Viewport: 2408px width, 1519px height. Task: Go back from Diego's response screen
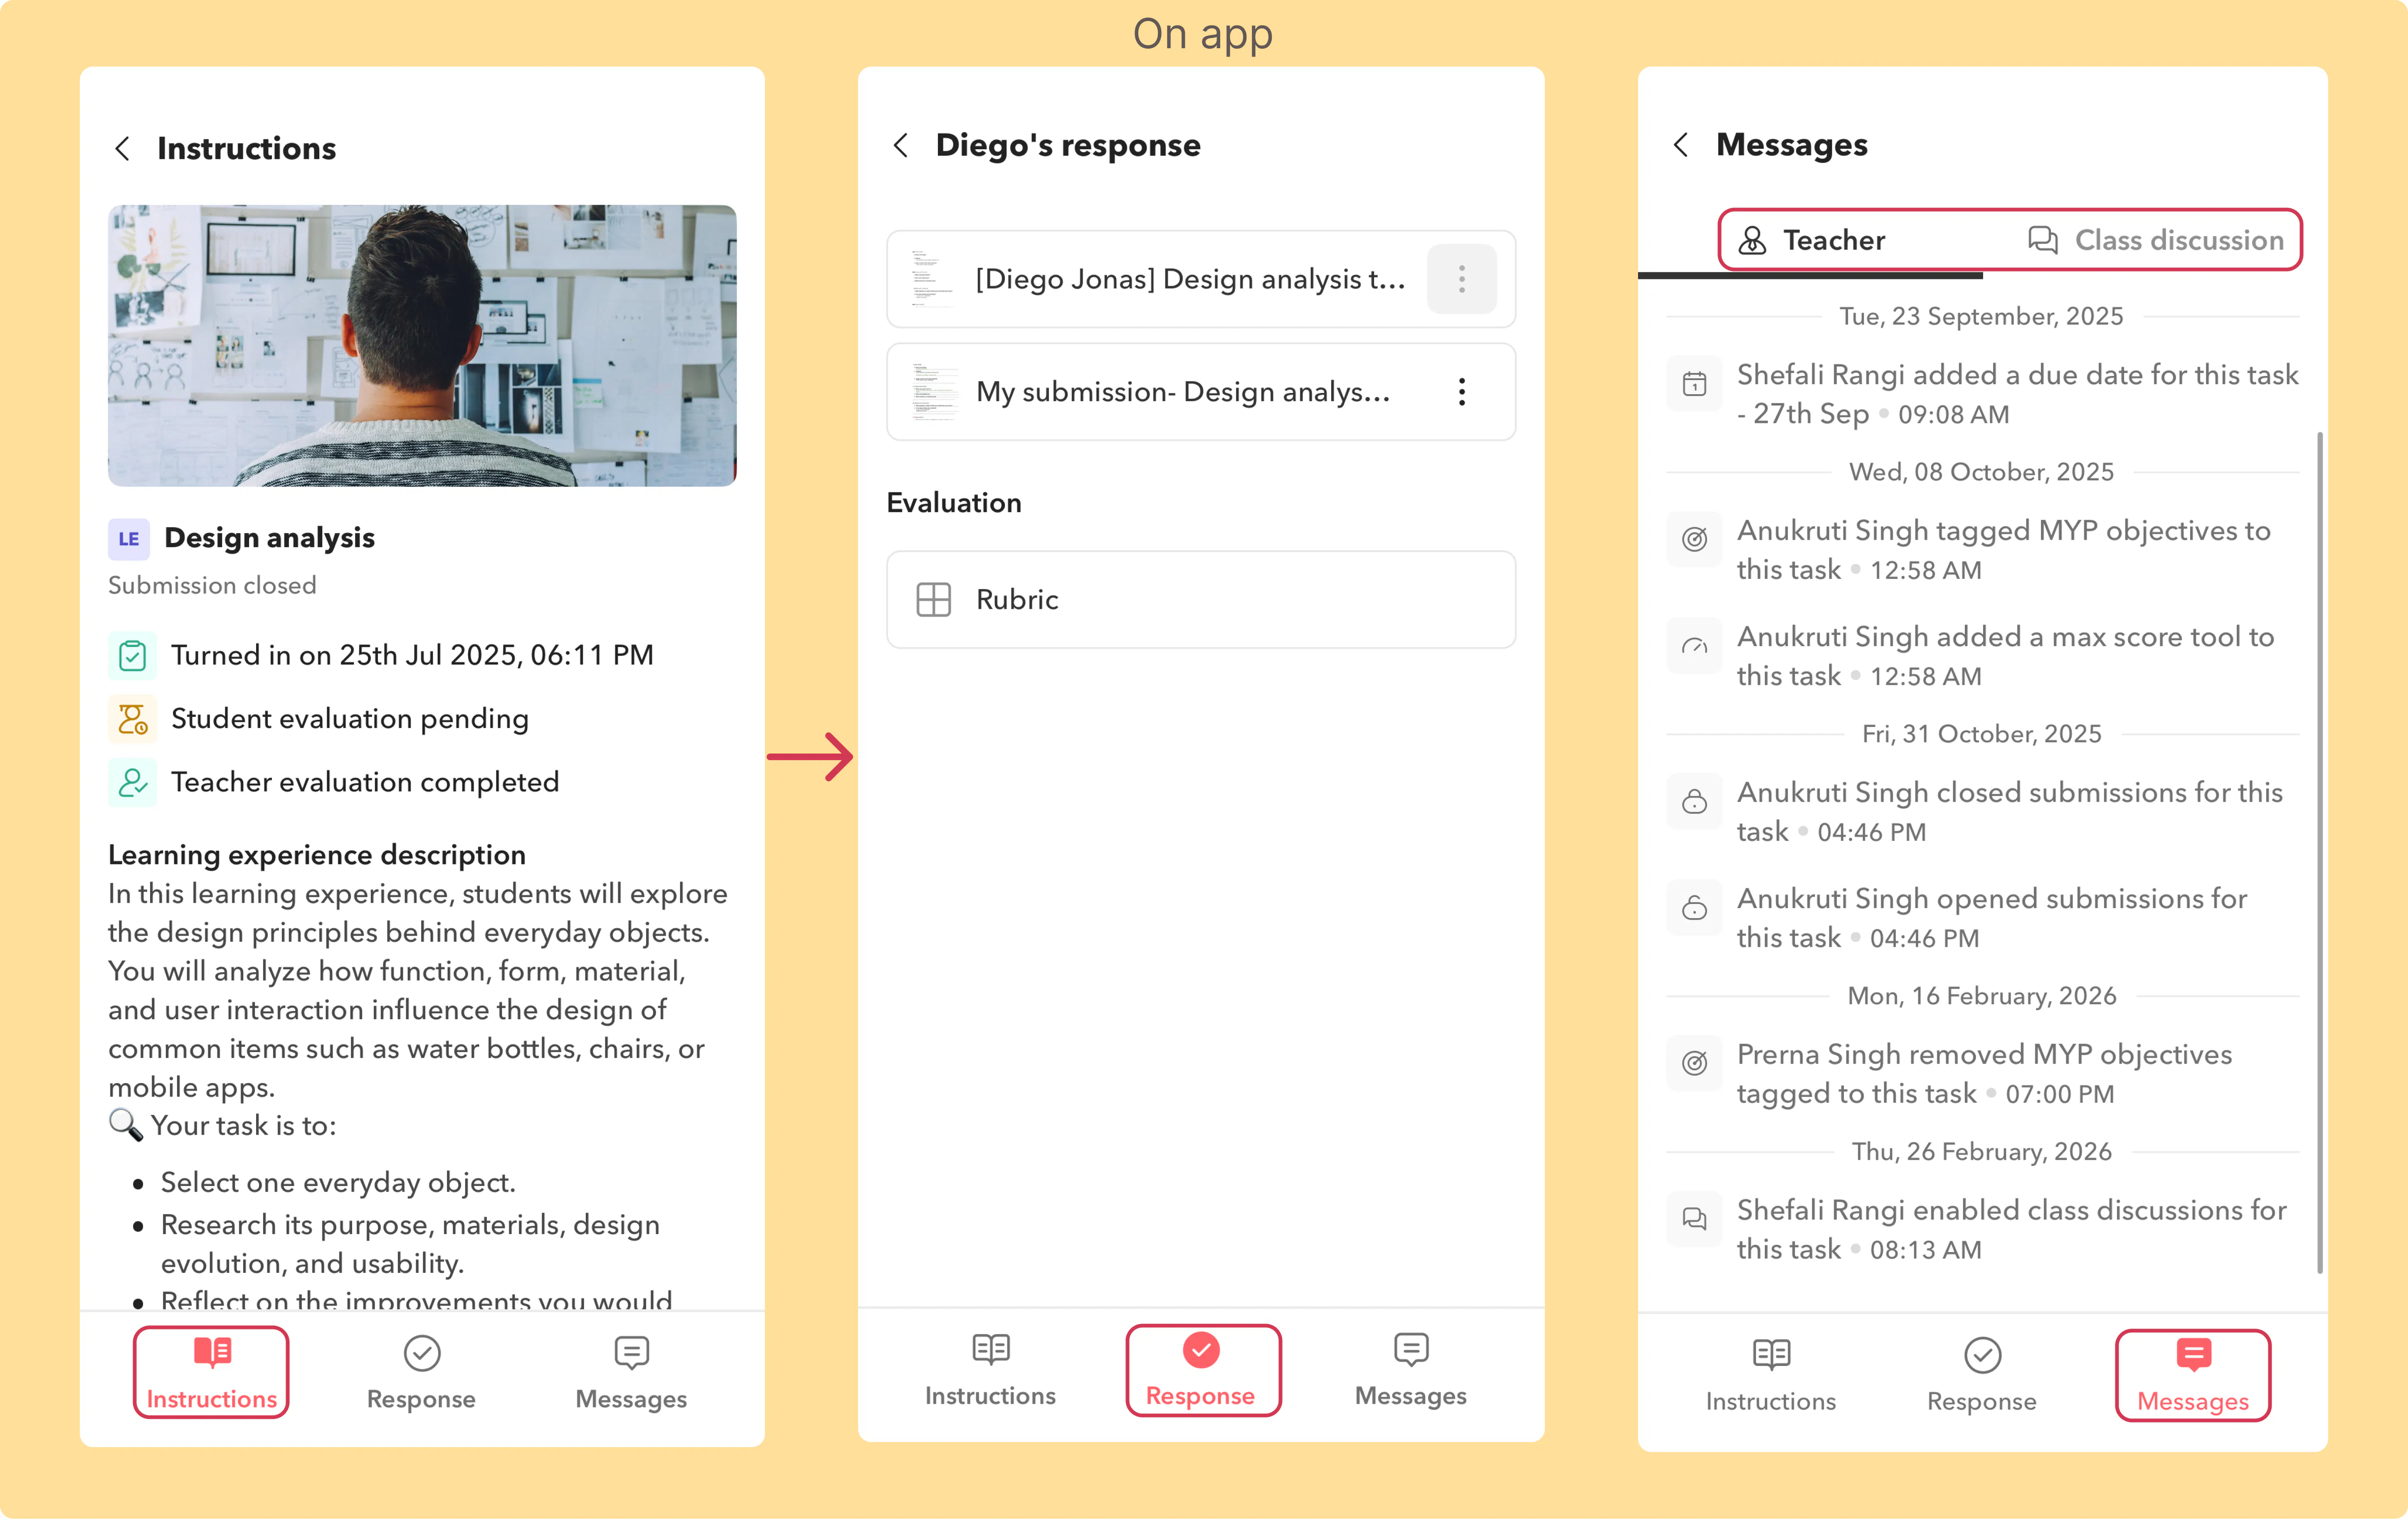901,146
